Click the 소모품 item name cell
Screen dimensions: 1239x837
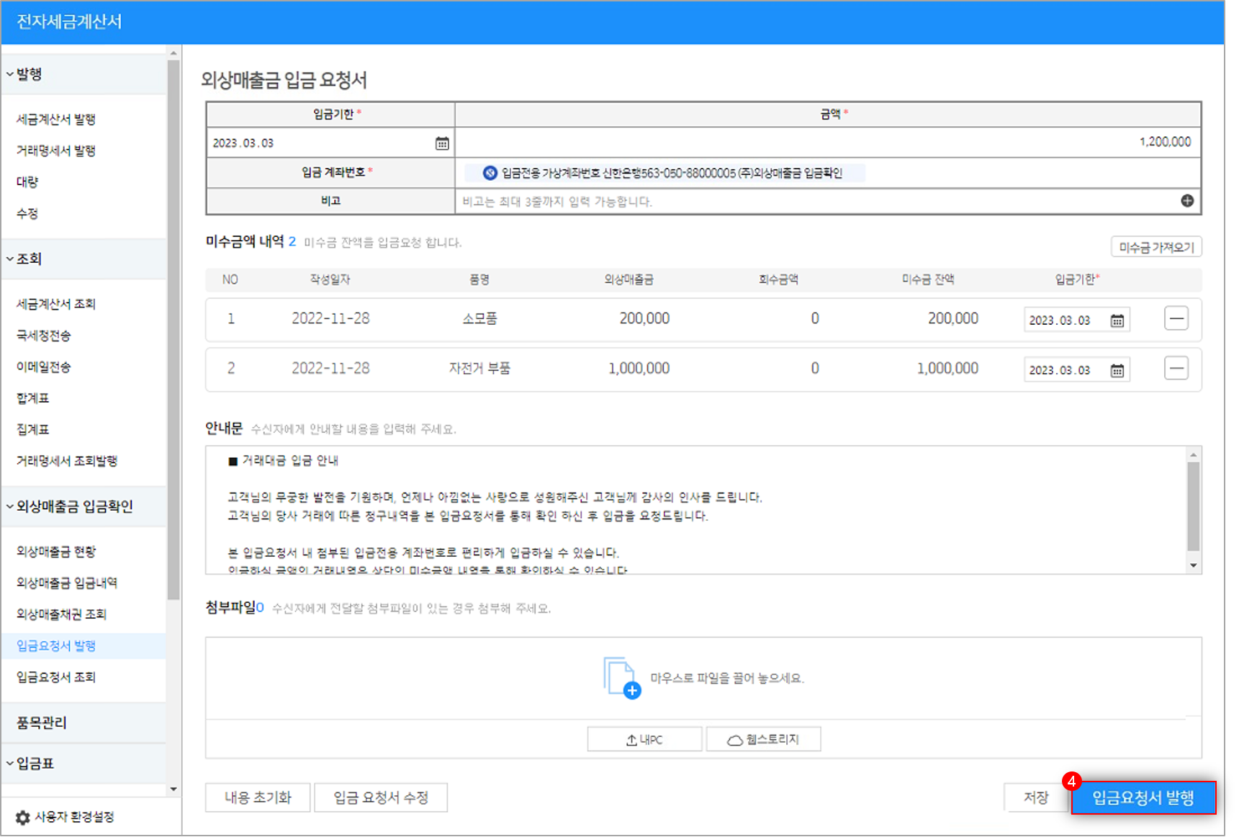coord(479,318)
